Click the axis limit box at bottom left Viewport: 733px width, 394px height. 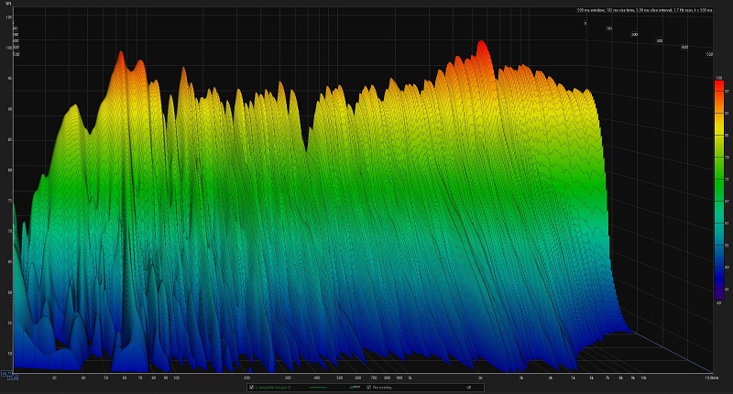coord(6,374)
